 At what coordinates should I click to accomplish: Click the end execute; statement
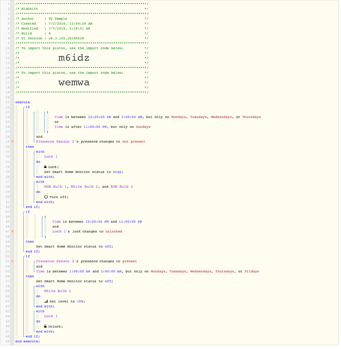[x=27, y=341]
